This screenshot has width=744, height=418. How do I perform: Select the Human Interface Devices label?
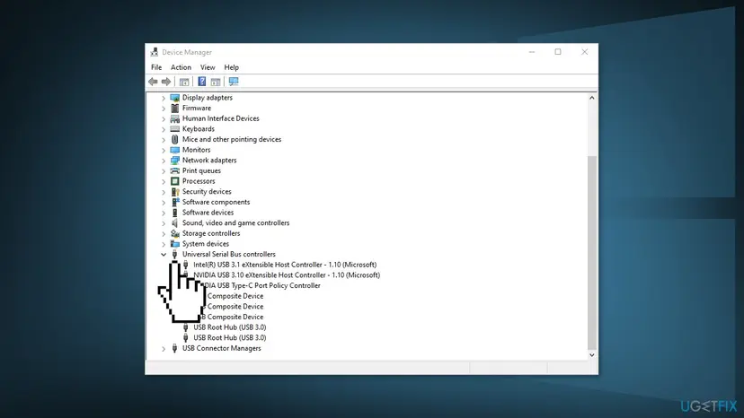point(221,118)
